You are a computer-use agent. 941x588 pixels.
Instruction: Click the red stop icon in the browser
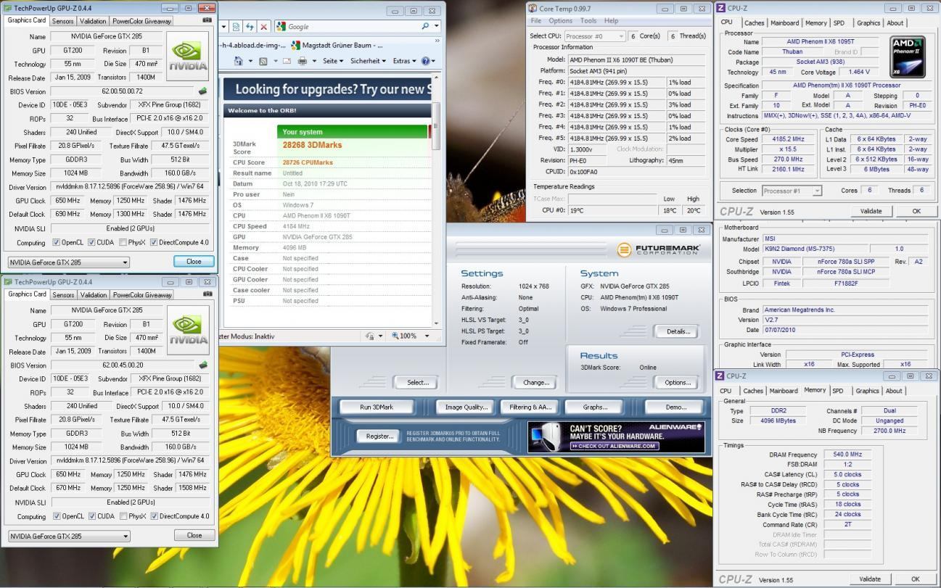263,26
